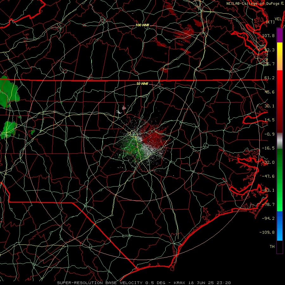Viewport: 285px width, 285px height.
Task: Click the 'KRAX' station identifier in caption
Action: pos(180,283)
